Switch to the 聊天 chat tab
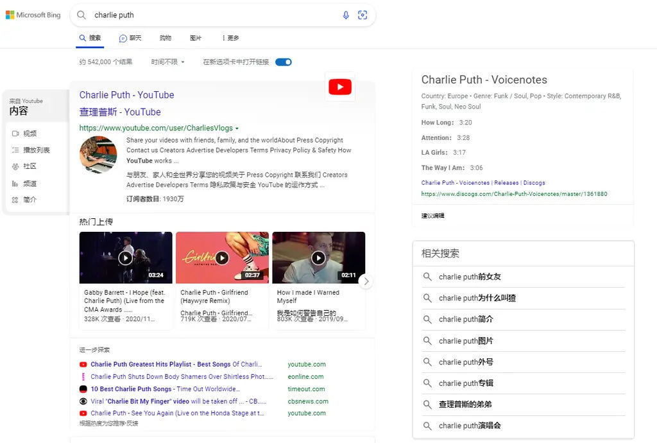This screenshot has height=443, width=657. pos(130,38)
